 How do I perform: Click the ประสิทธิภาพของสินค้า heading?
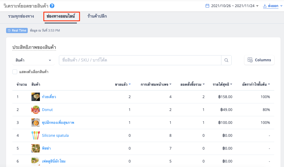34,47
